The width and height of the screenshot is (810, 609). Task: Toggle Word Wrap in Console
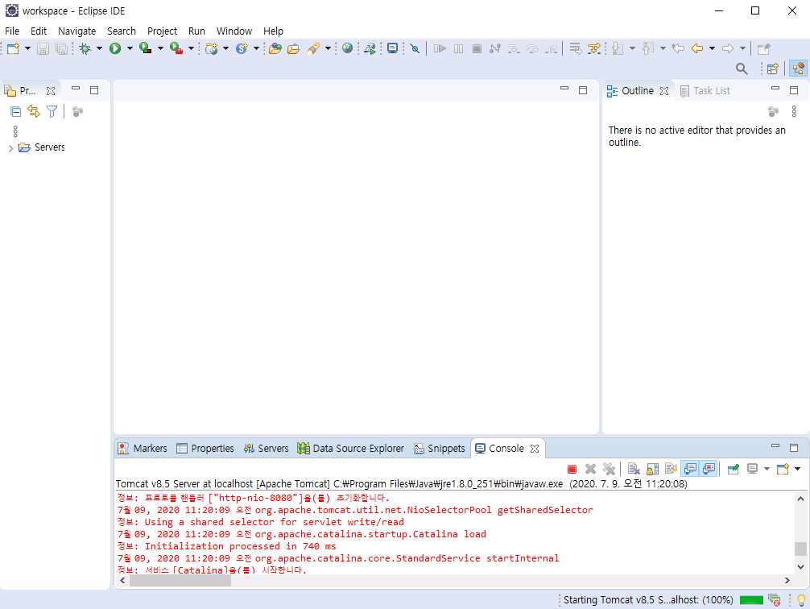point(671,469)
